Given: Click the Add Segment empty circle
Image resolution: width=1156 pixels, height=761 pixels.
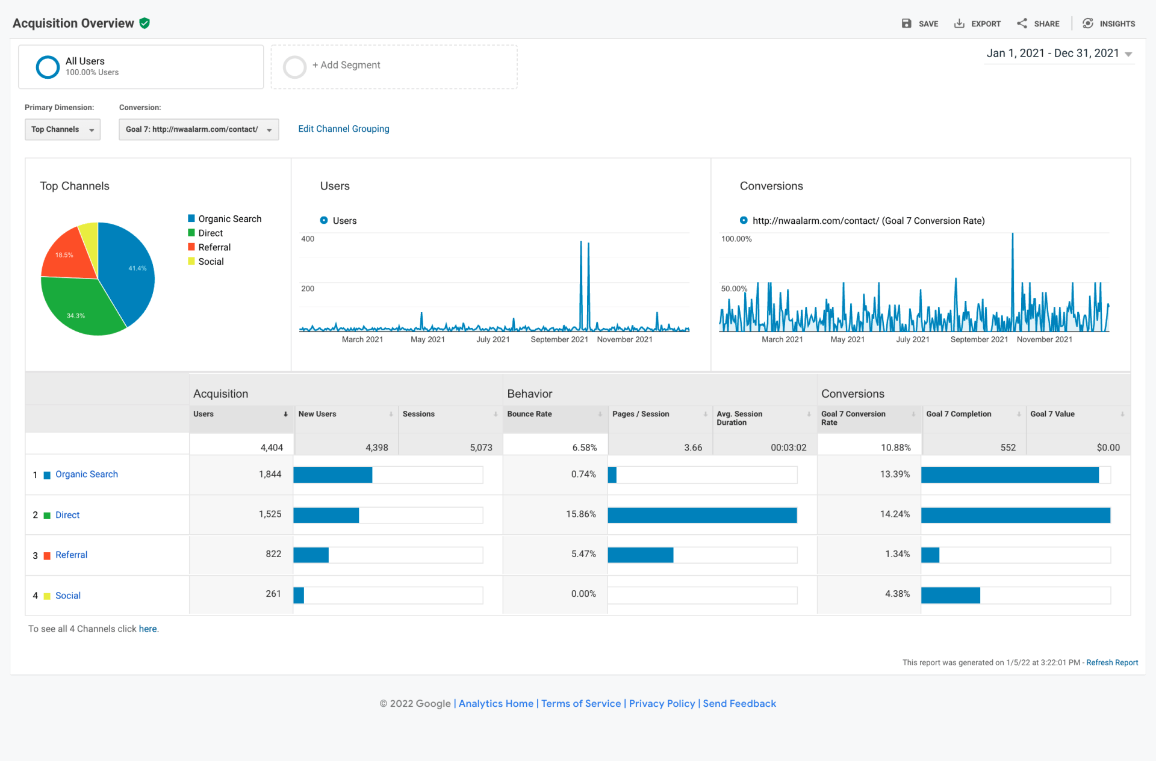Looking at the screenshot, I should (294, 67).
